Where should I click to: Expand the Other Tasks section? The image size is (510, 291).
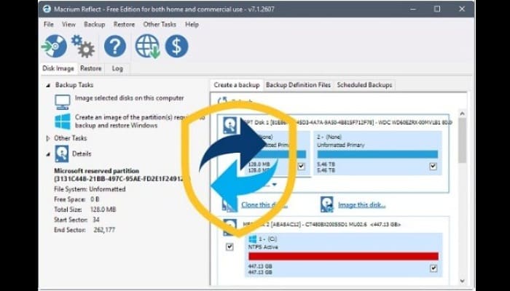pos(48,138)
